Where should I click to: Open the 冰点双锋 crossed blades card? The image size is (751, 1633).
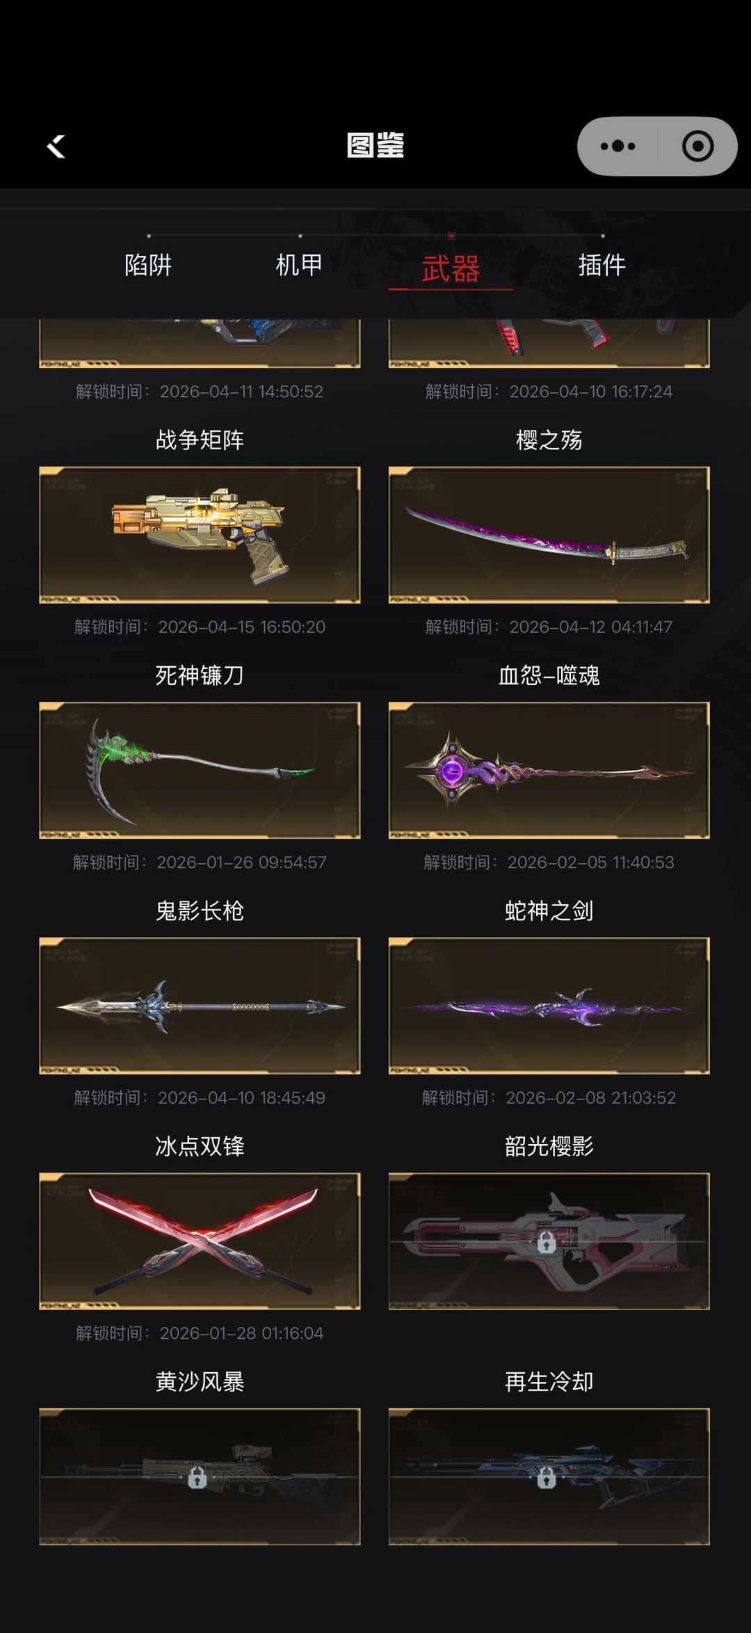pos(200,1241)
